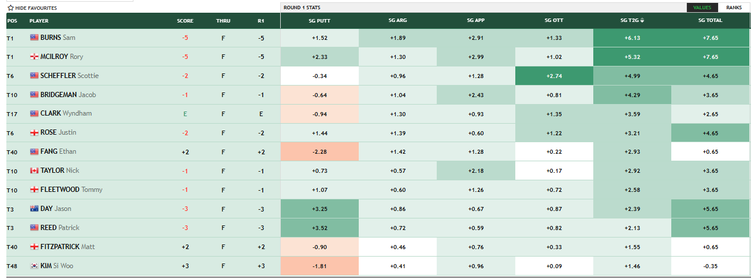Open player ROSE Justin
751x278 pixels.
coord(58,133)
